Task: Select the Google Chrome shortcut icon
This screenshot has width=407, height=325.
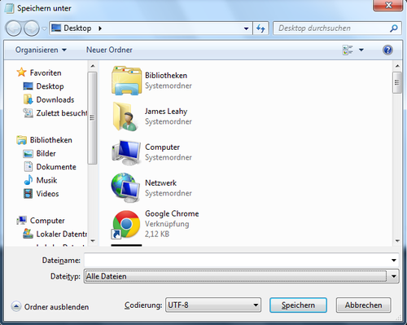Action: pyautogui.click(x=126, y=224)
